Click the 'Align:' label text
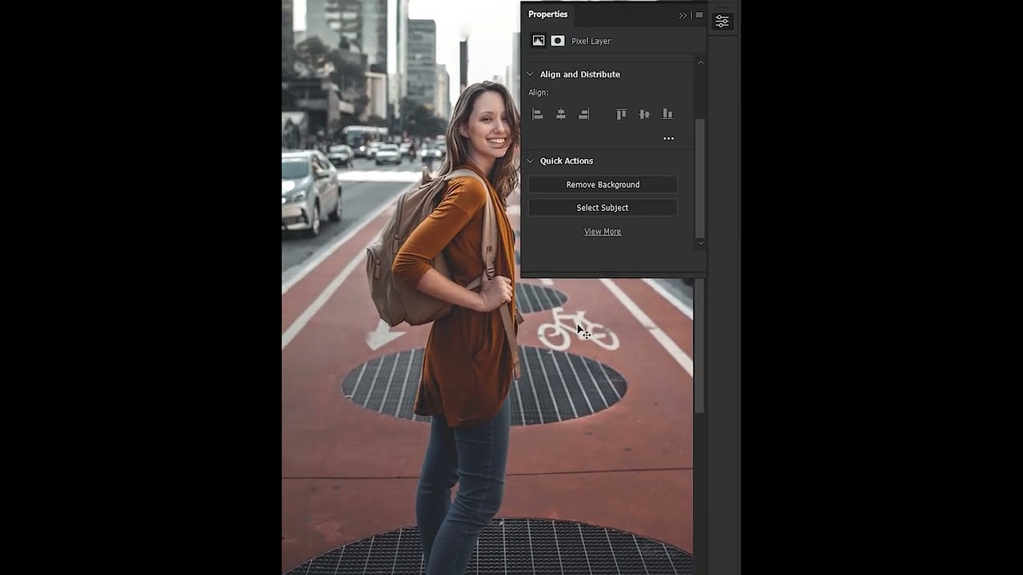 click(539, 93)
